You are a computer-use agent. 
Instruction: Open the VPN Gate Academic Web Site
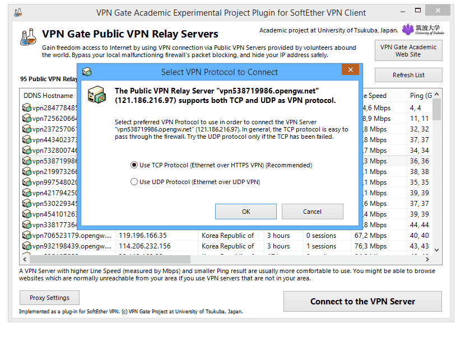click(408, 51)
